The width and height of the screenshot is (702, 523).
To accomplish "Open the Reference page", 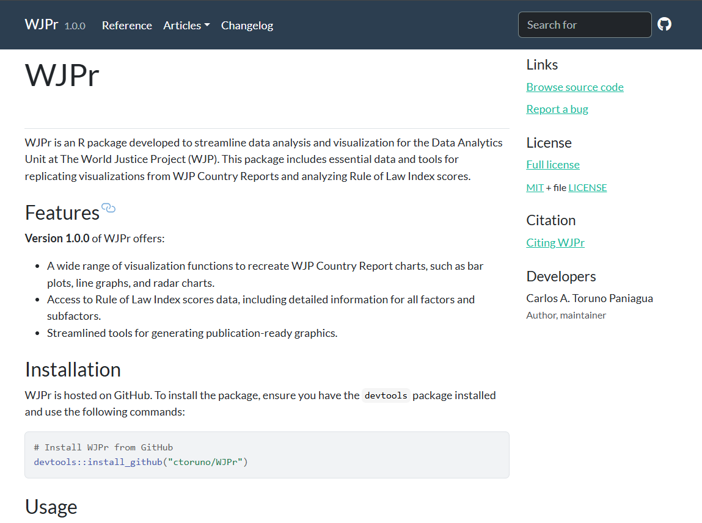I will (x=126, y=26).
